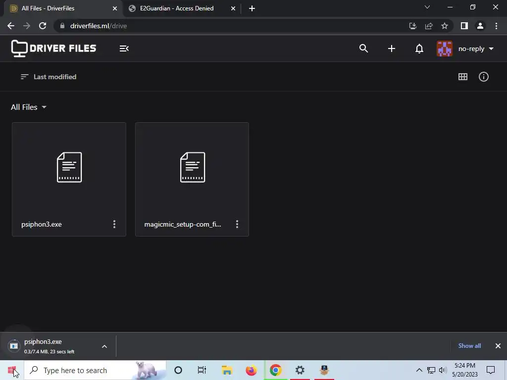Show all downloads

469,346
